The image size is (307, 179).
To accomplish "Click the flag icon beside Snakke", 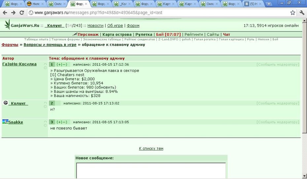I will 5,122.
